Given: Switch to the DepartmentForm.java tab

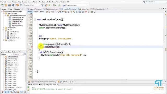Looking at the screenshot, I should coord(52,9).
